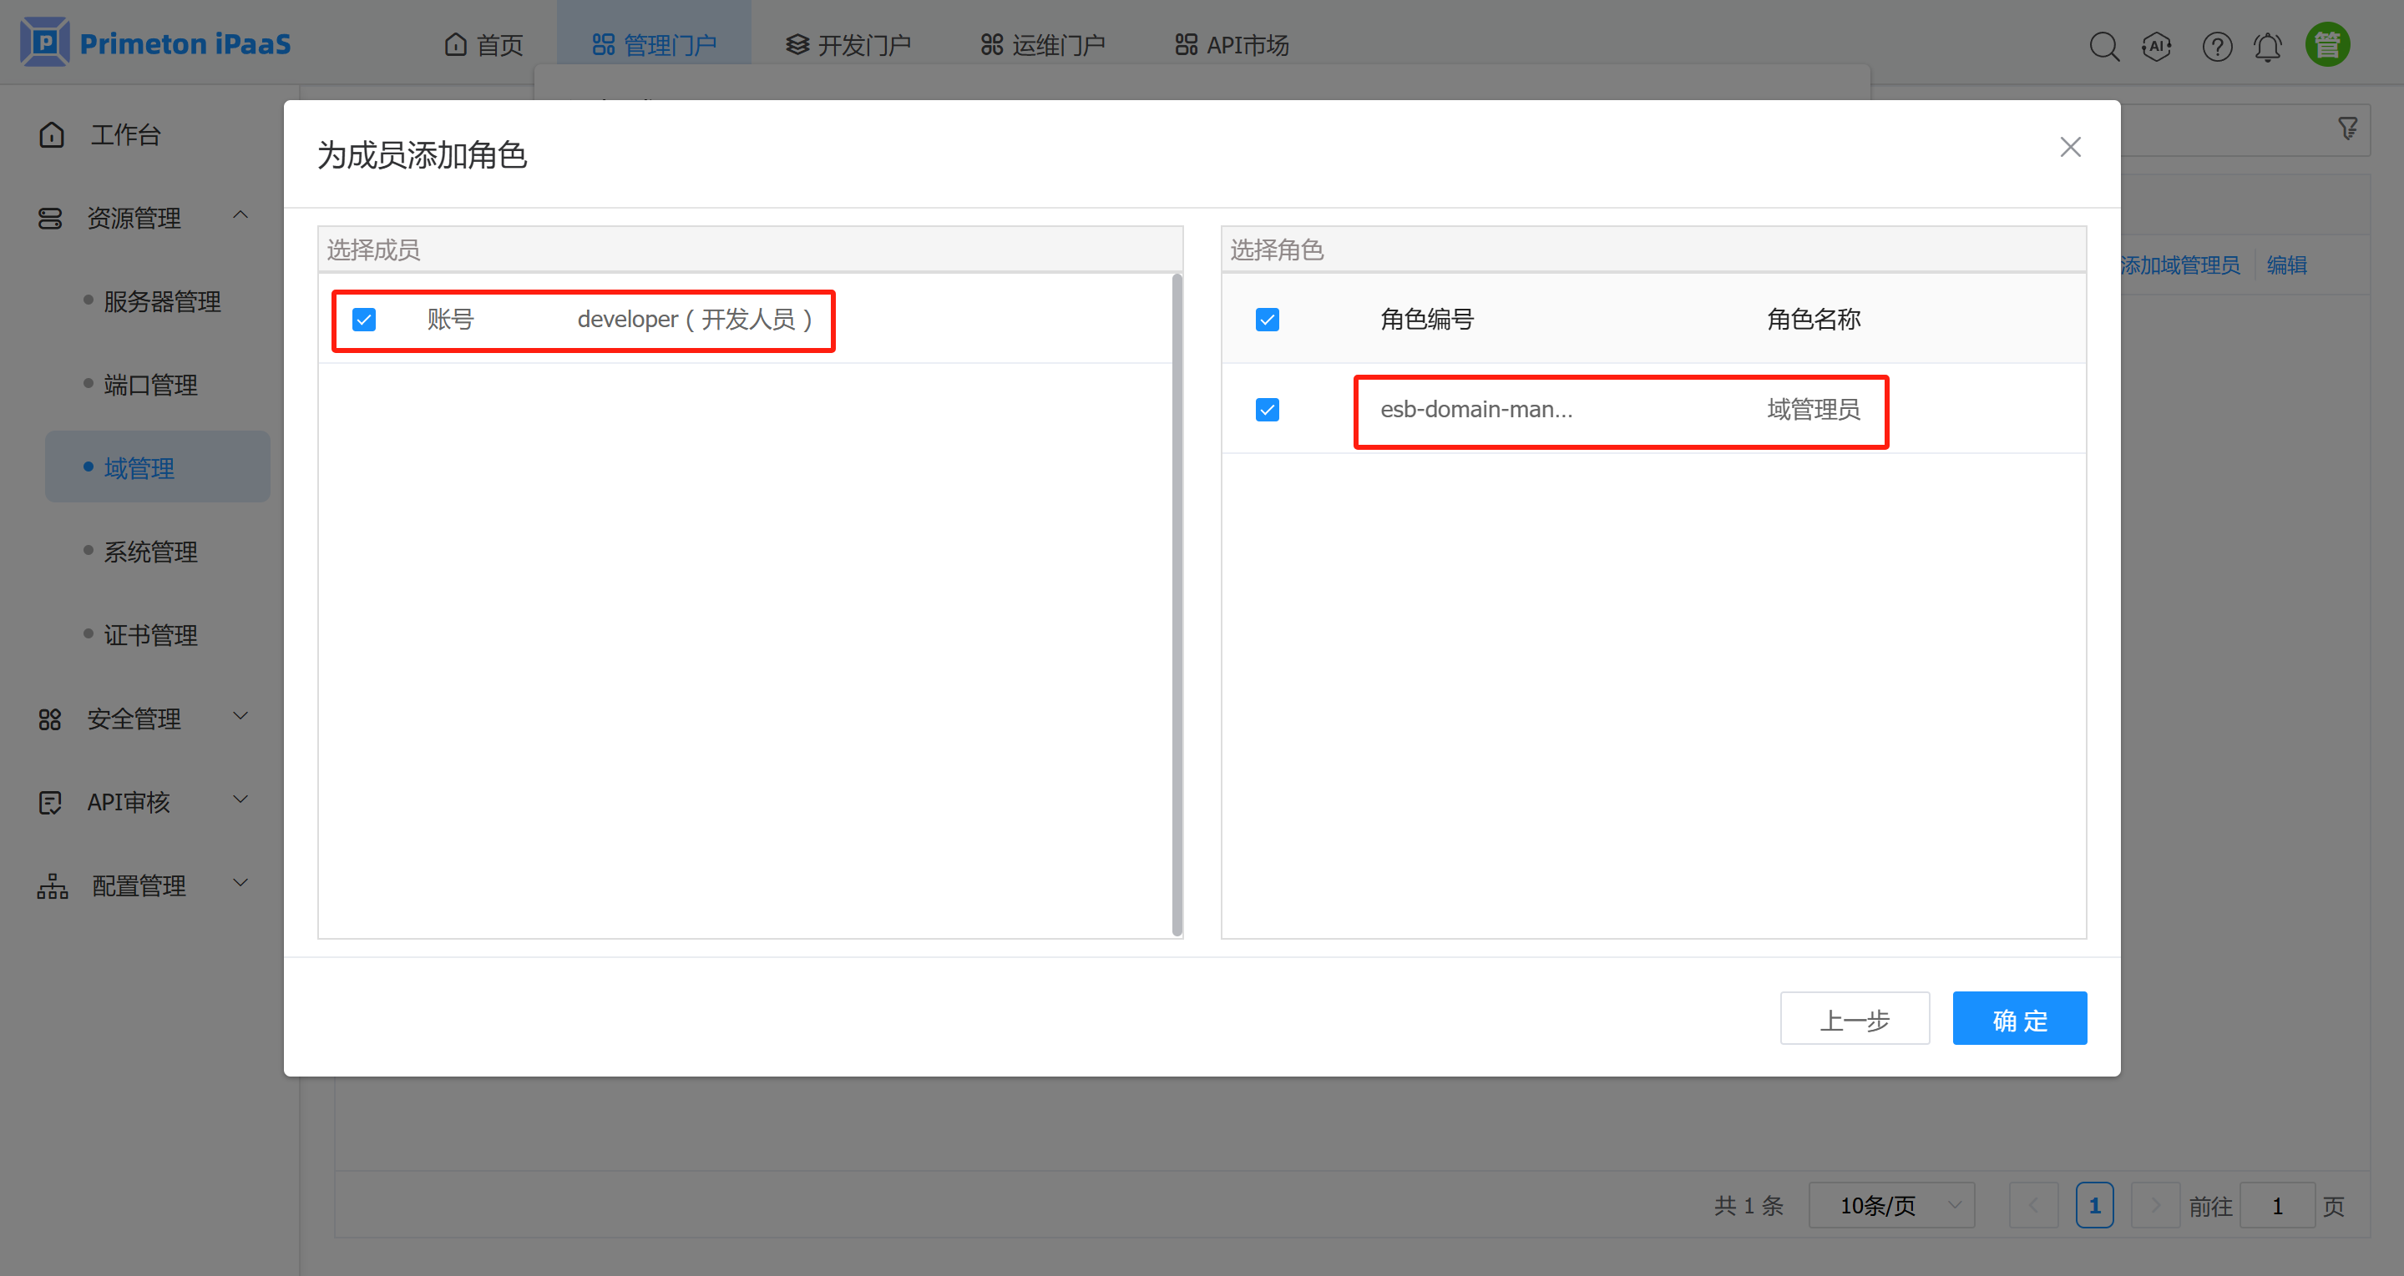Click the Primeton iPaaS logo
This screenshot has width=2404, height=1276.
pos(155,43)
